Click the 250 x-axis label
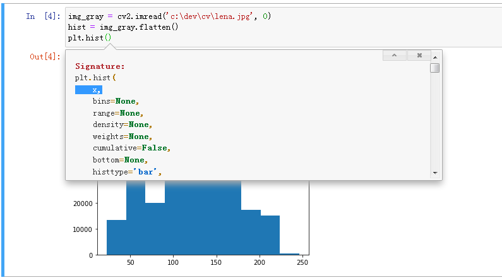 tap(302, 262)
